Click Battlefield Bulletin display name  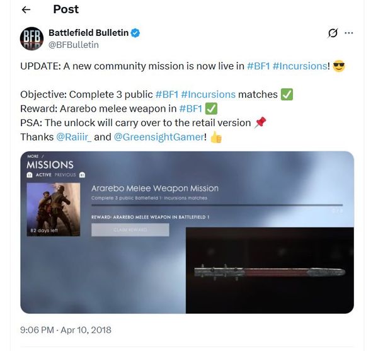88,33
